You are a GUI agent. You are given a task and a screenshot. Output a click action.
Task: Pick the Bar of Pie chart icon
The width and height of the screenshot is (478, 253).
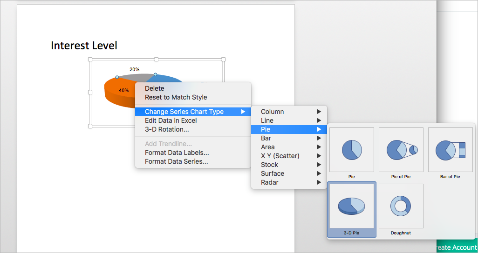451,150
